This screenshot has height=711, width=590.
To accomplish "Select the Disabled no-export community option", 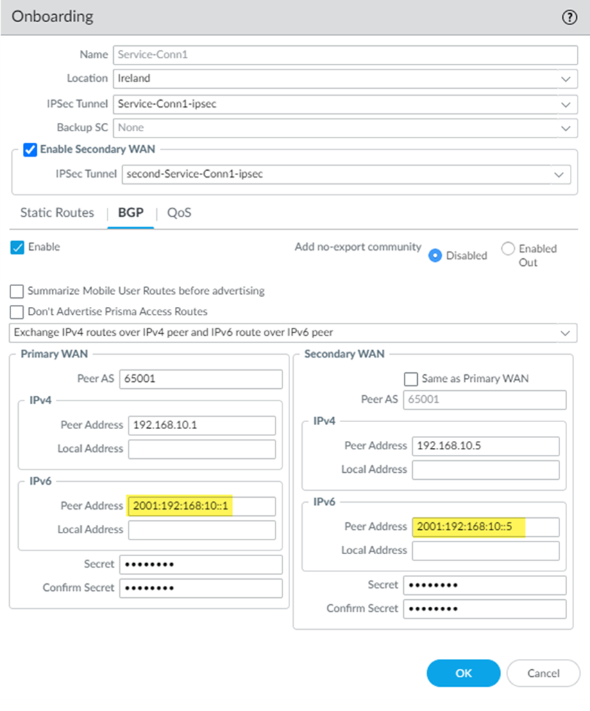I will click(x=435, y=256).
